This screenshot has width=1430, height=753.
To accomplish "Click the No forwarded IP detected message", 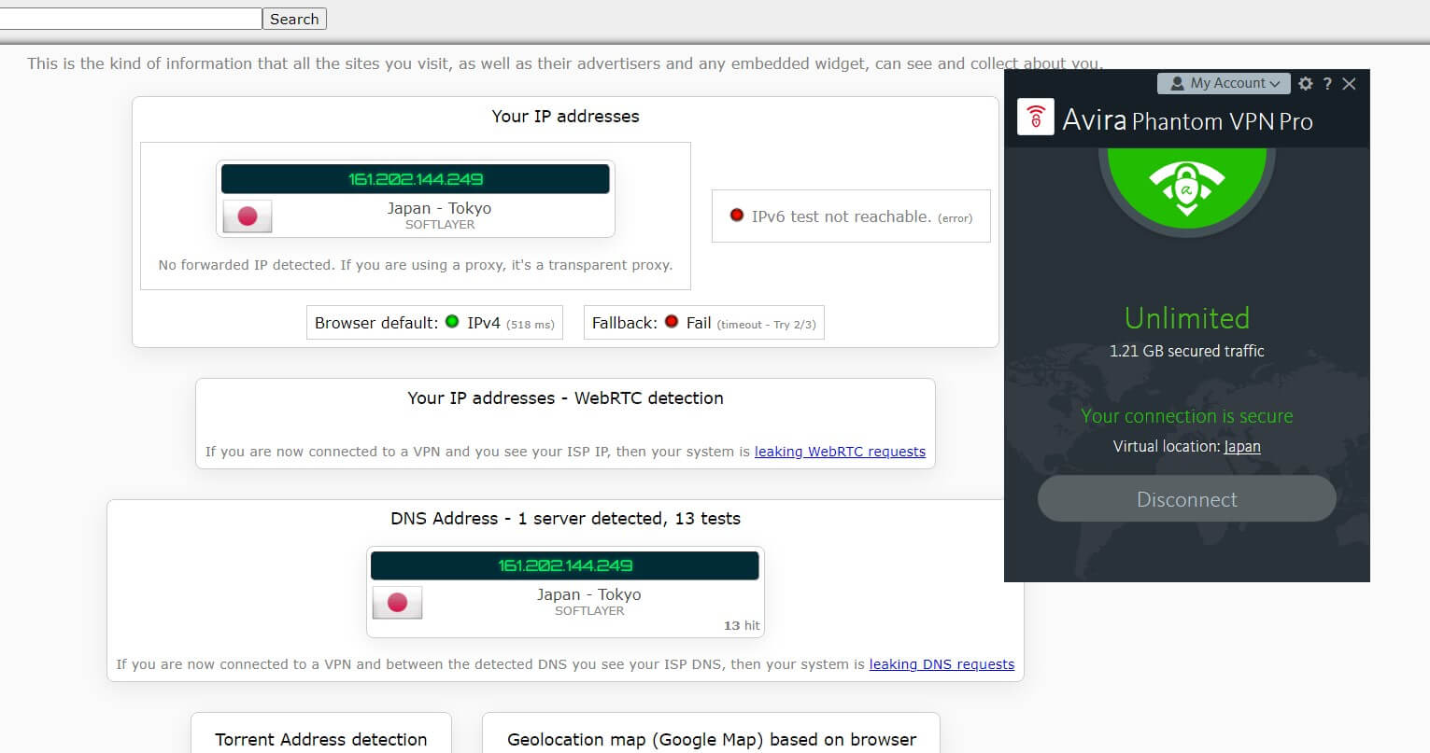I will coord(416,265).
